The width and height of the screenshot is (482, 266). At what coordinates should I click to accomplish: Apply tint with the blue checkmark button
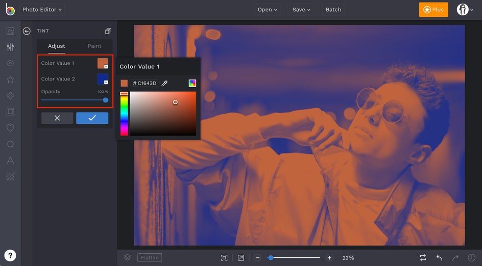pos(92,118)
